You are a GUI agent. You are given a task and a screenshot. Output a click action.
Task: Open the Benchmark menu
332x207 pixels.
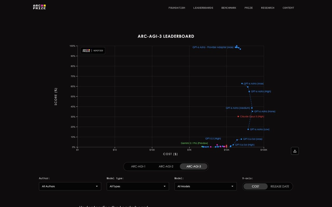coord(229,8)
